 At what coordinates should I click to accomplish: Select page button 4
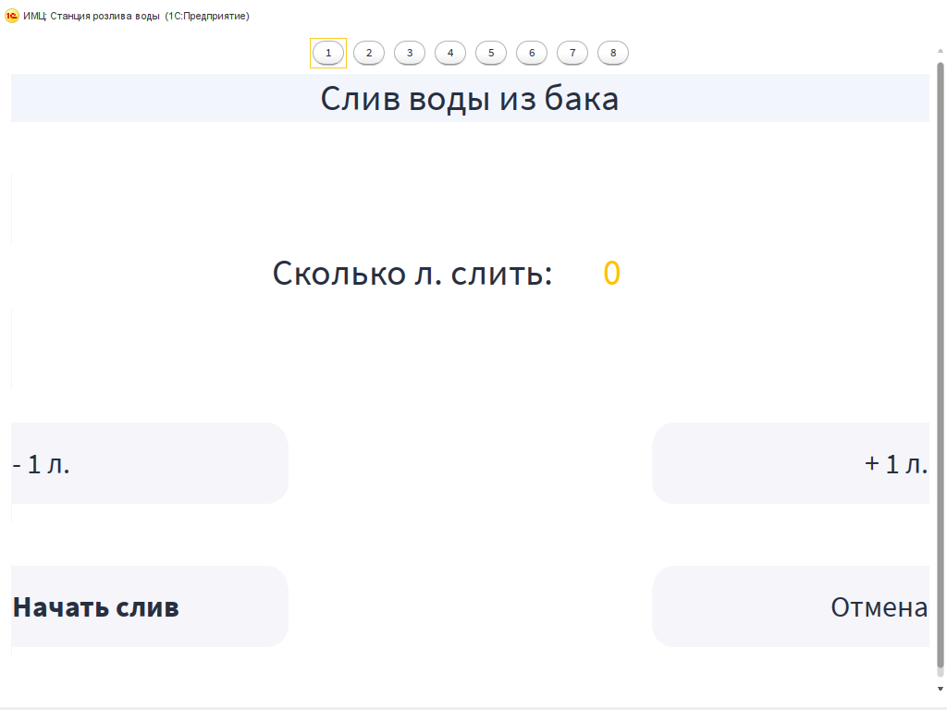click(450, 53)
